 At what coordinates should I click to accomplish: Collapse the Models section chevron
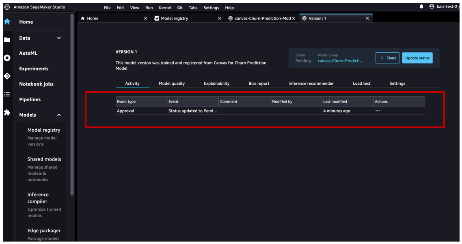tap(59, 115)
